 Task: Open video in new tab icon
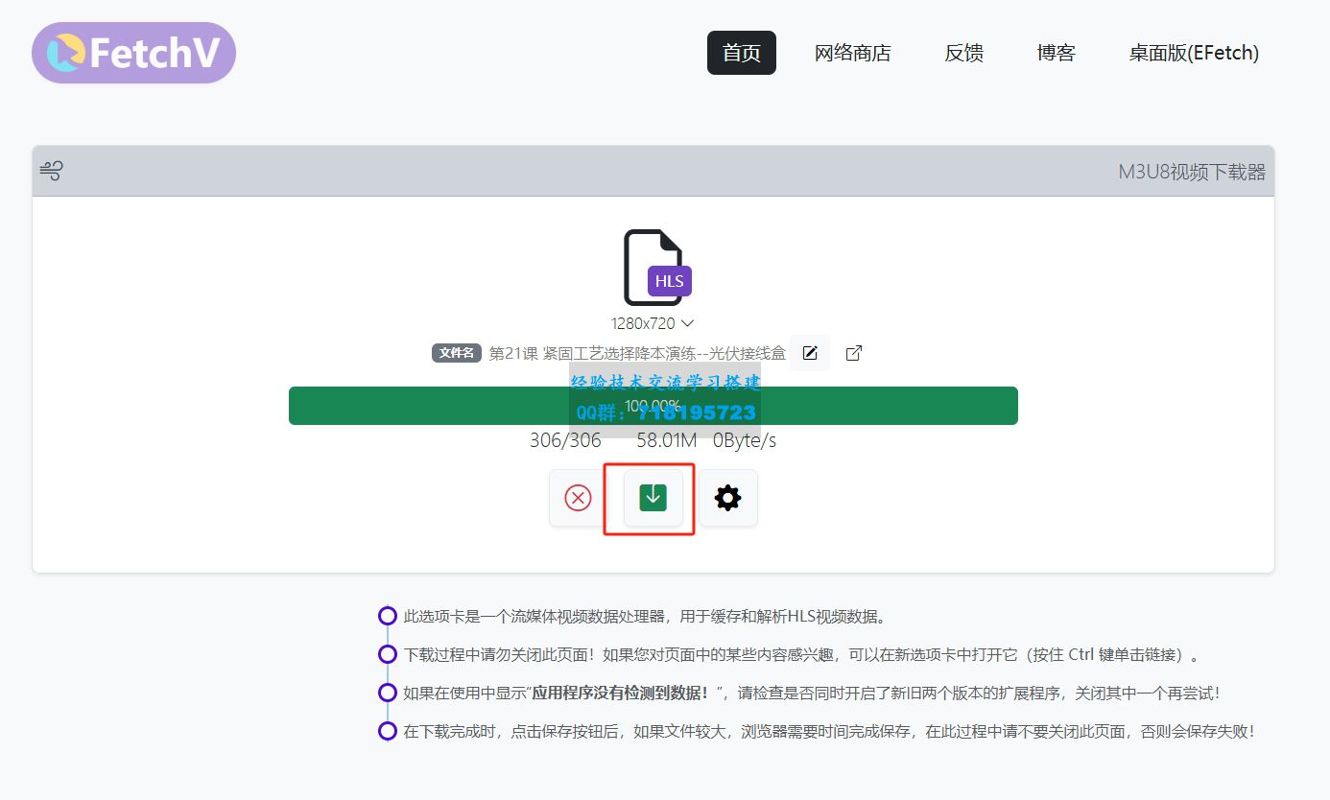(854, 353)
